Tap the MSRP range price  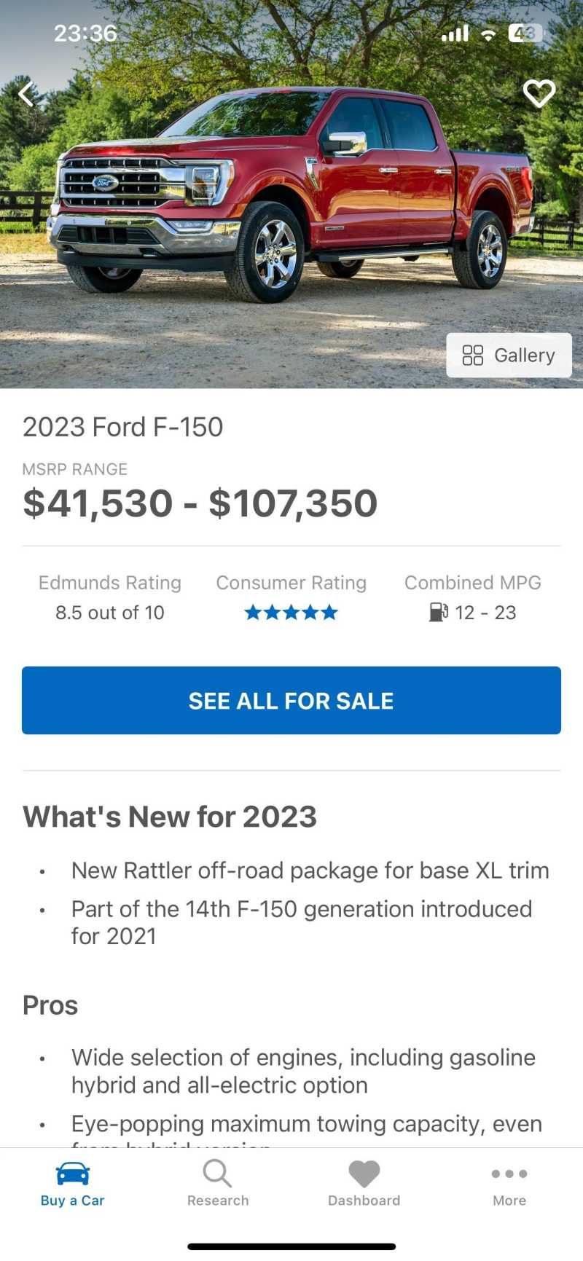point(200,503)
